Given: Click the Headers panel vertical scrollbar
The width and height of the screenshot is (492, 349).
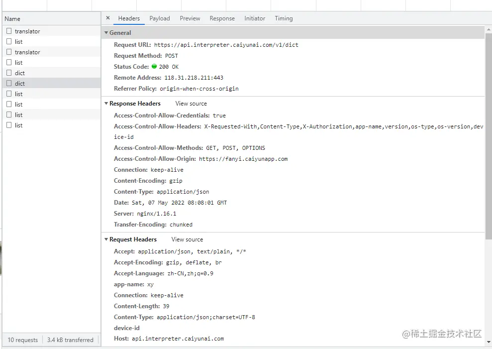Looking at the screenshot, I should pyautogui.click(x=488, y=149).
